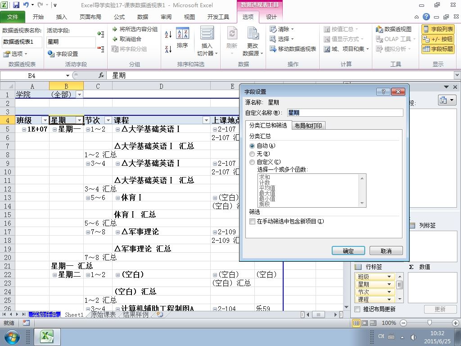Image resolution: width=461 pixels, height=346 pixels.
Task: Click normal view icon in status bar
Action: tap(357, 323)
